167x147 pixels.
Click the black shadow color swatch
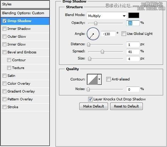click(134, 15)
